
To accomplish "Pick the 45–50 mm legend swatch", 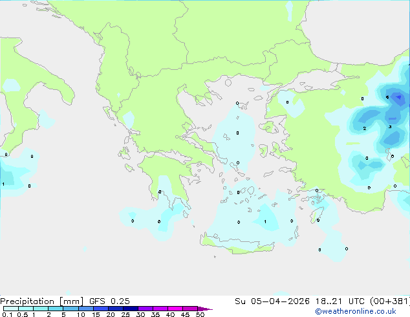I will click(x=190, y=309).
